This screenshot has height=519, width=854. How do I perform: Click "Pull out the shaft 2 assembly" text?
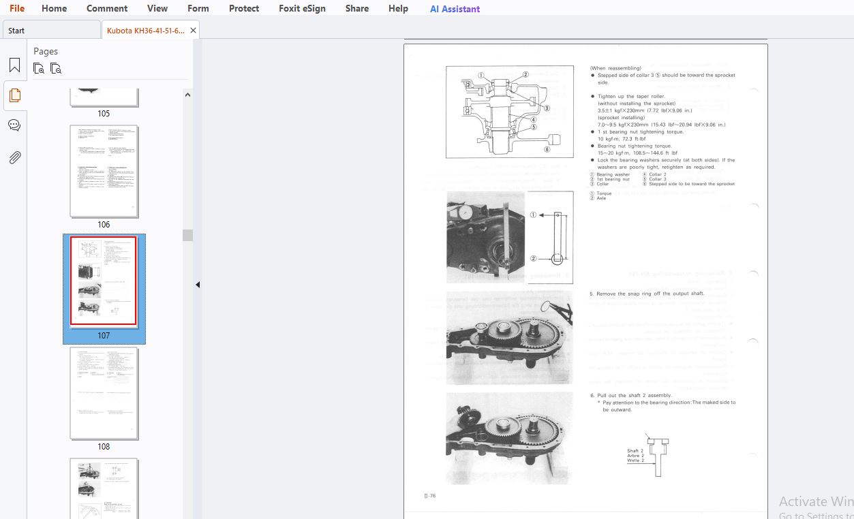635,395
